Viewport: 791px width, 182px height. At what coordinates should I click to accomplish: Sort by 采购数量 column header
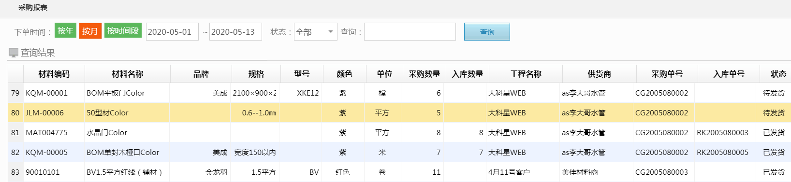pyautogui.click(x=425, y=74)
